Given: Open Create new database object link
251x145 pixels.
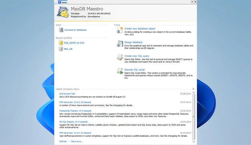Looking at the screenshot, I should point(140,28).
